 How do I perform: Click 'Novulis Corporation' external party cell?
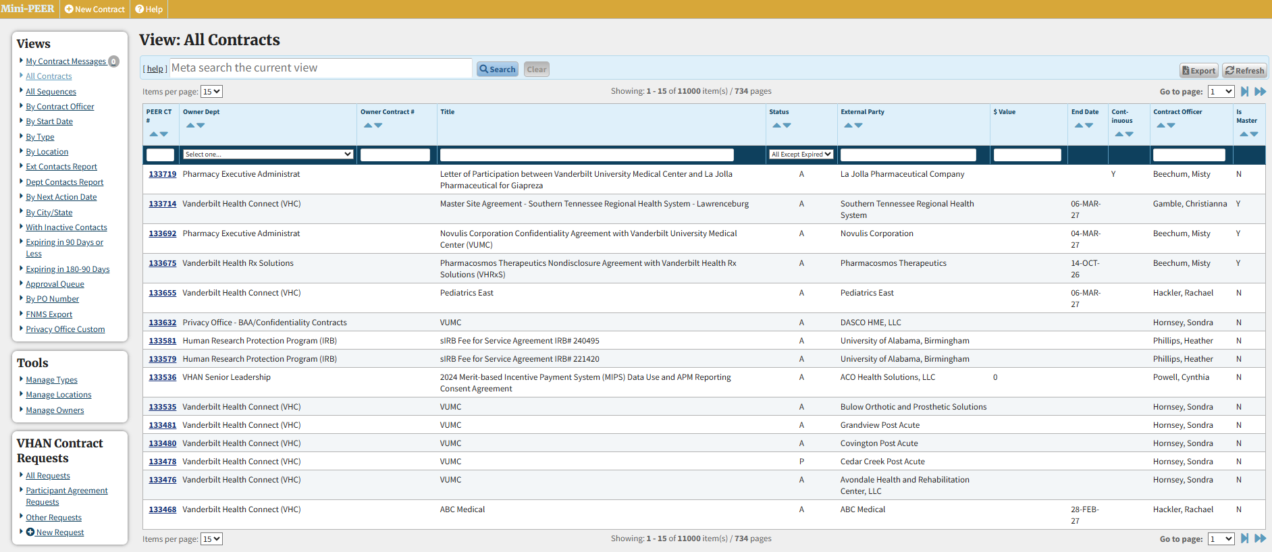tap(877, 233)
